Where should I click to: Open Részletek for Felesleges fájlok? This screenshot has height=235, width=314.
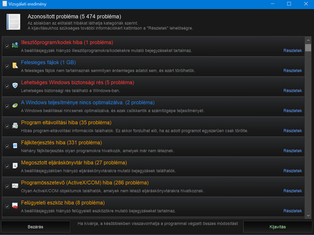point(292,70)
